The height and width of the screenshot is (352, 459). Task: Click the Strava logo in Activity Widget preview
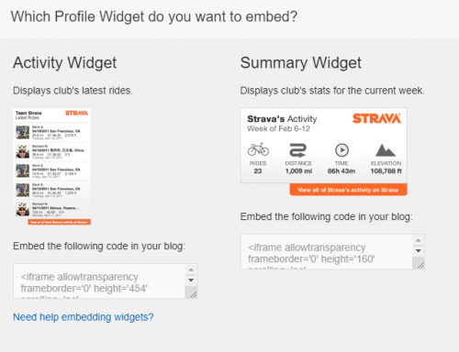pyautogui.click(x=76, y=113)
